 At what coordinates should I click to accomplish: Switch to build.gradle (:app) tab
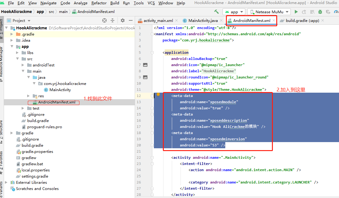[x=302, y=20]
